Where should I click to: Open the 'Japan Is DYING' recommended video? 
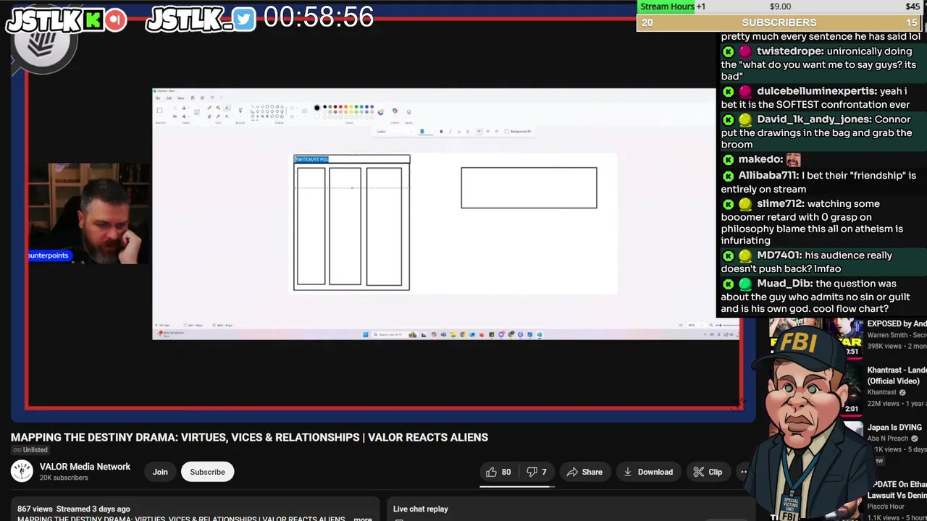point(894,428)
